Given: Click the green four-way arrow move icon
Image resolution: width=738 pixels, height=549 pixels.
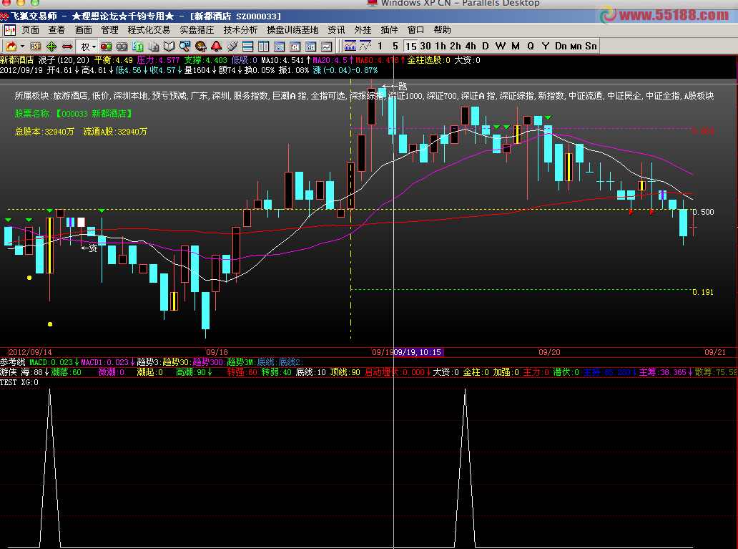Looking at the screenshot, I should click(x=51, y=46).
